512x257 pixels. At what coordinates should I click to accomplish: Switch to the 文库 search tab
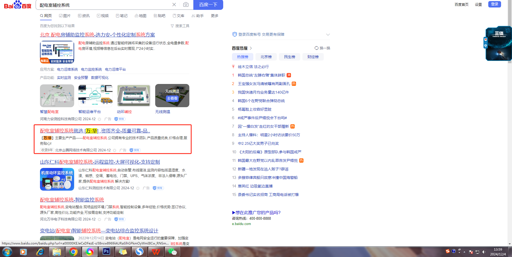[x=178, y=16]
